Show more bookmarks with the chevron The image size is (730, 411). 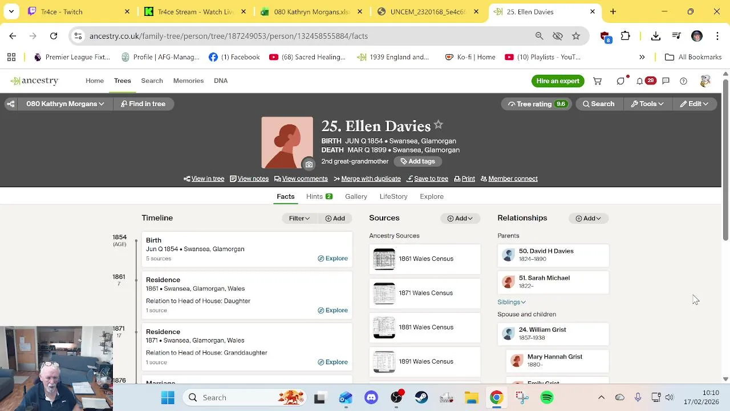pyautogui.click(x=642, y=57)
